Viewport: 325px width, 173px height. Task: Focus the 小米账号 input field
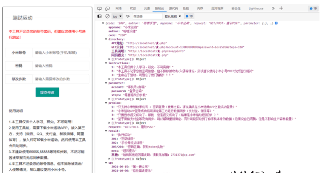(x=61, y=53)
